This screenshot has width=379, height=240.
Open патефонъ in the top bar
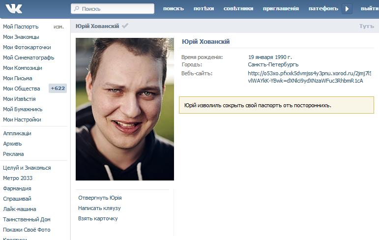(x=323, y=9)
